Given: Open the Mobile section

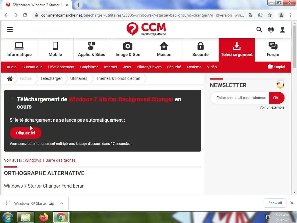Looking at the screenshot, I should point(55,50).
